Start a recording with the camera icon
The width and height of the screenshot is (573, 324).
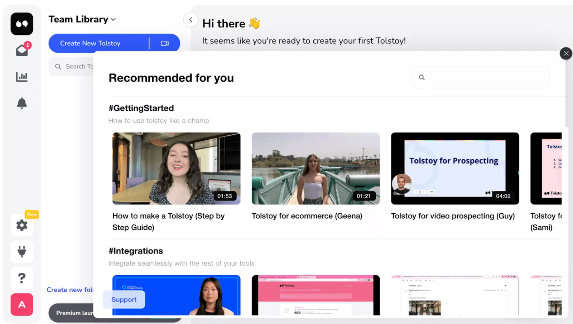pyautogui.click(x=165, y=43)
